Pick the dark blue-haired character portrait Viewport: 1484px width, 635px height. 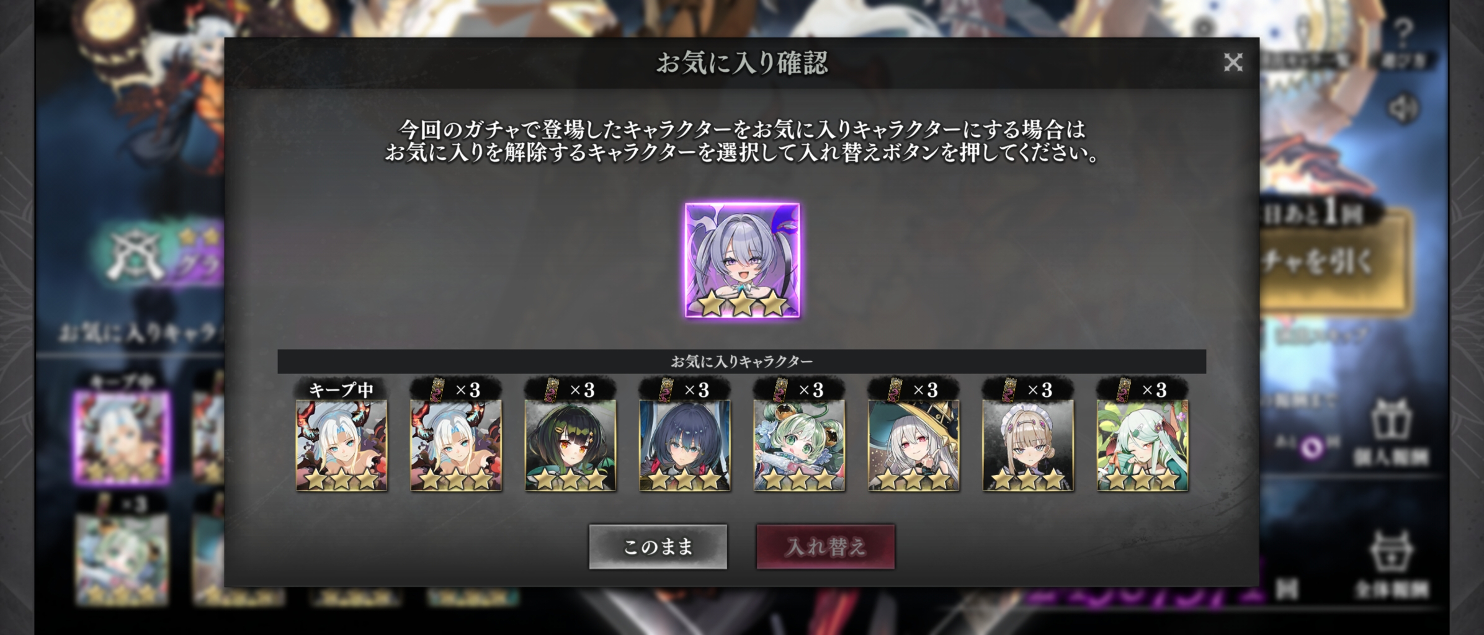685,445
